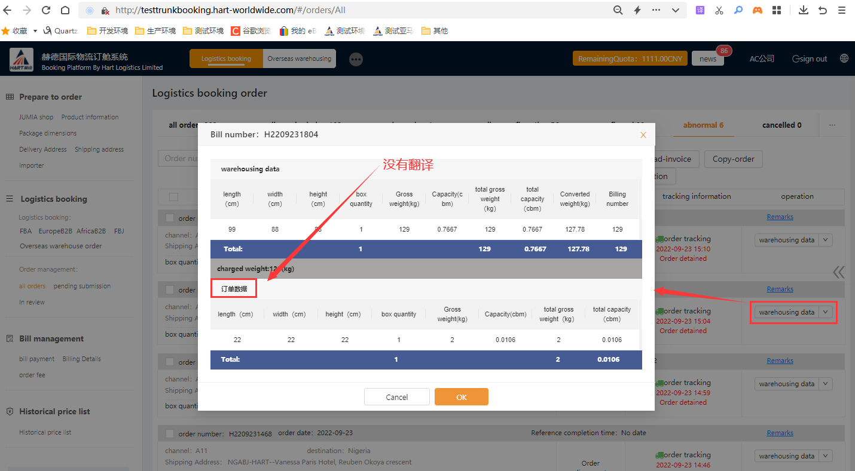Click the browser reload icon
Screen dimensions: 855x471
click(x=46, y=10)
